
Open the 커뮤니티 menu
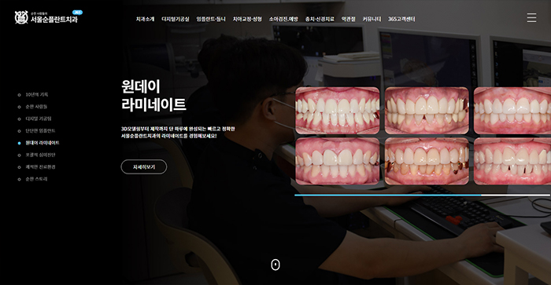point(372,19)
